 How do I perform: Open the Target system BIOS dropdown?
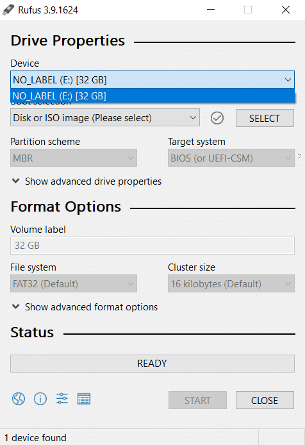coord(231,158)
